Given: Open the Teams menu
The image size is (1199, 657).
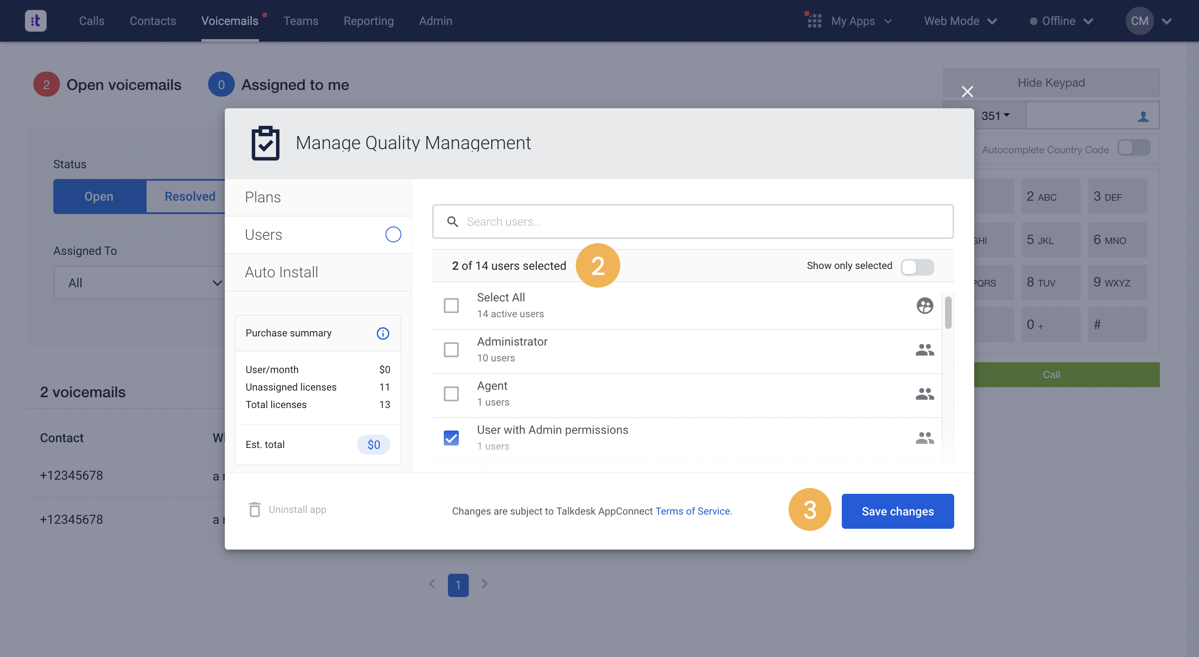Looking at the screenshot, I should point(301,21).
